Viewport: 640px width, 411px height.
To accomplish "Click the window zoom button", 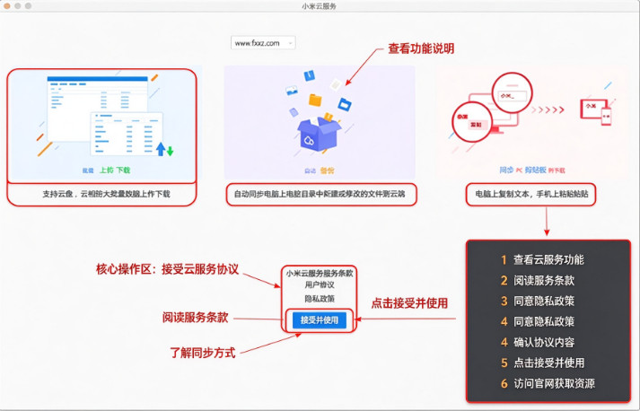I will click(x=28, y=5).
